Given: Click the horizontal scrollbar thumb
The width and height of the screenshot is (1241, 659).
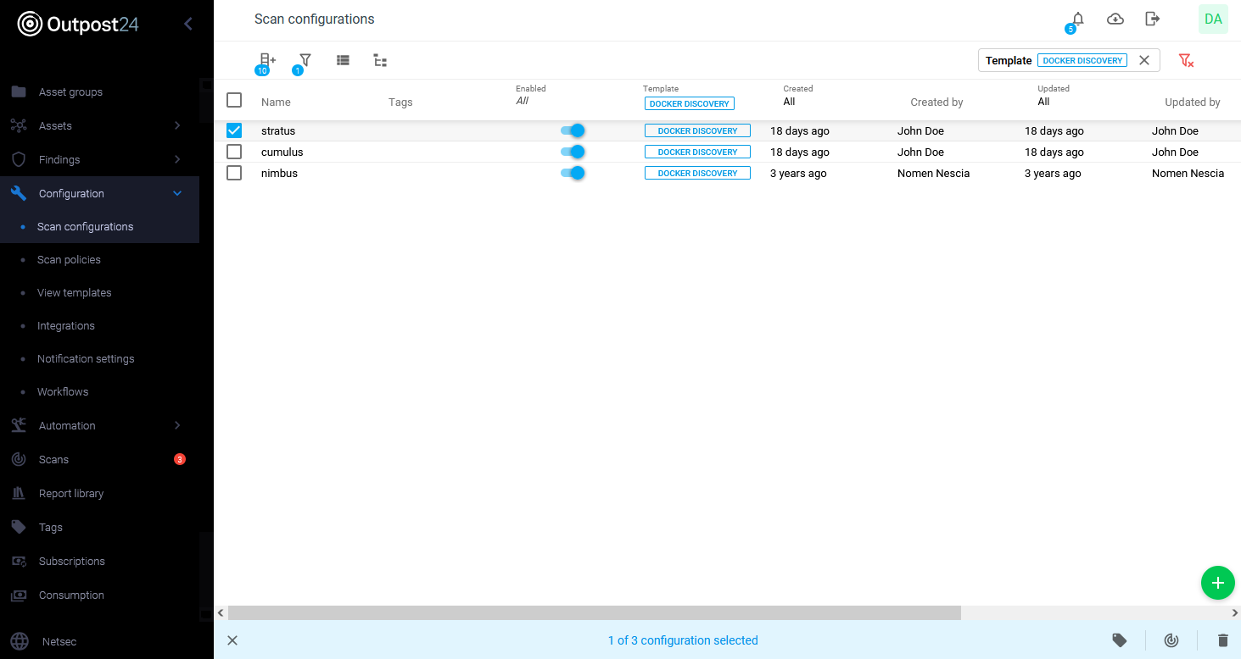Looking at the screenshot, I should [x=595, y=612].
